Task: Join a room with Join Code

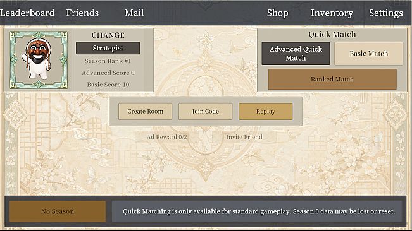Action: [205, 111]
